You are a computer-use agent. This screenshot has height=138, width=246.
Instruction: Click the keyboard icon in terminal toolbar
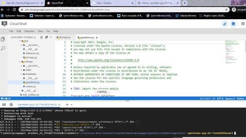tap(4, 105)
